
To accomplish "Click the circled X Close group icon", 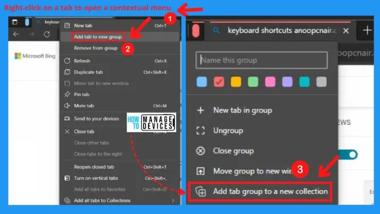I will (x=200, y=151).
